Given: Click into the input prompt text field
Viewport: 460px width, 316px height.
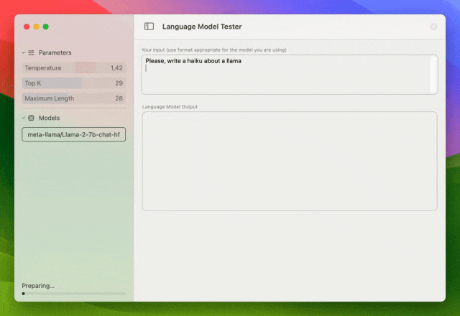Looking at the screenshot, I should [x=290, y=75].
